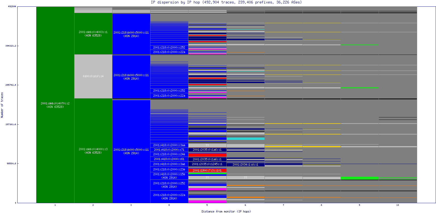Select the 2001:deb:0:4000::3 green block

coord(93,151)
